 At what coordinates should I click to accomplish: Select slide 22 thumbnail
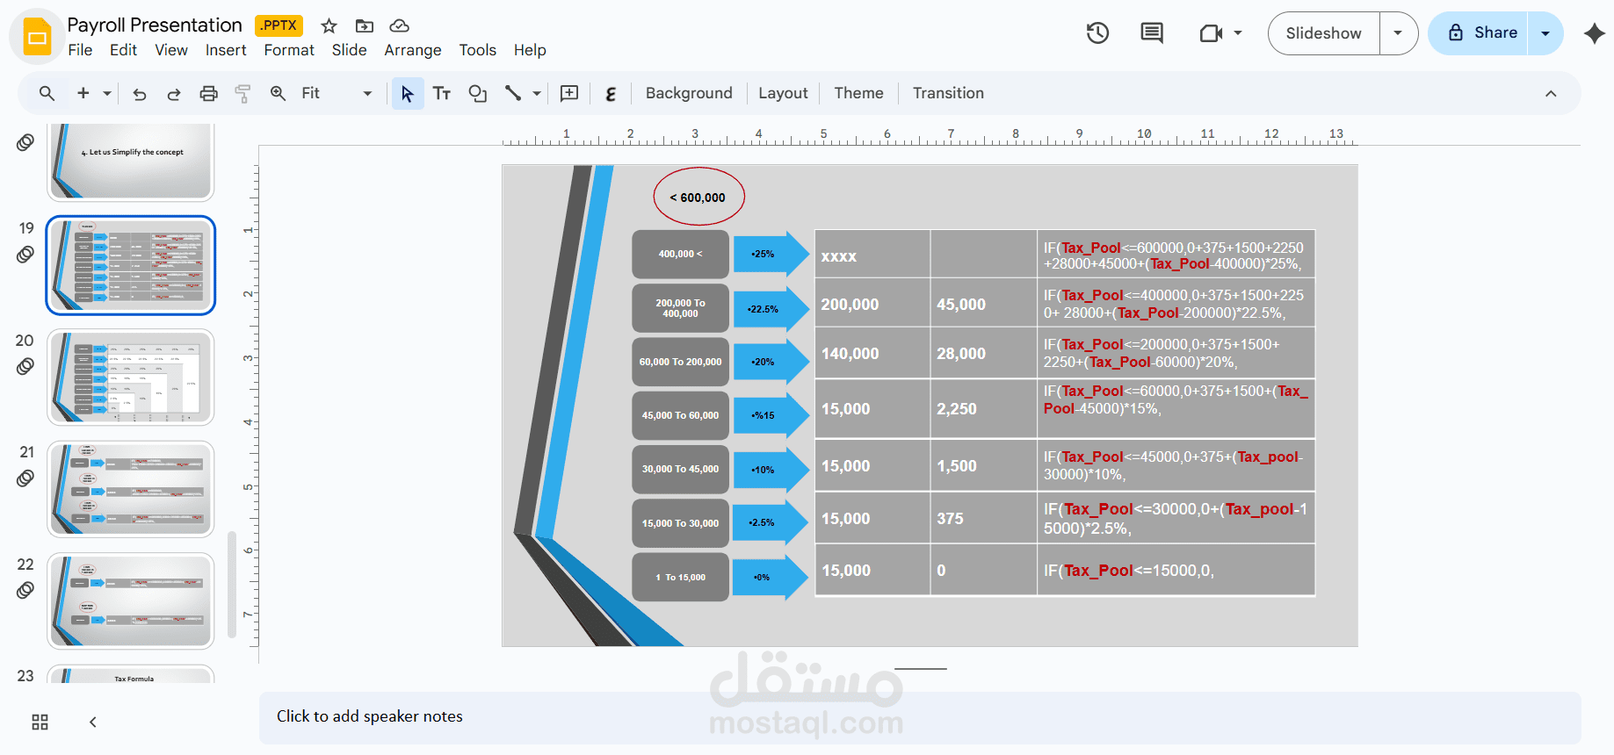coord(131,601)
